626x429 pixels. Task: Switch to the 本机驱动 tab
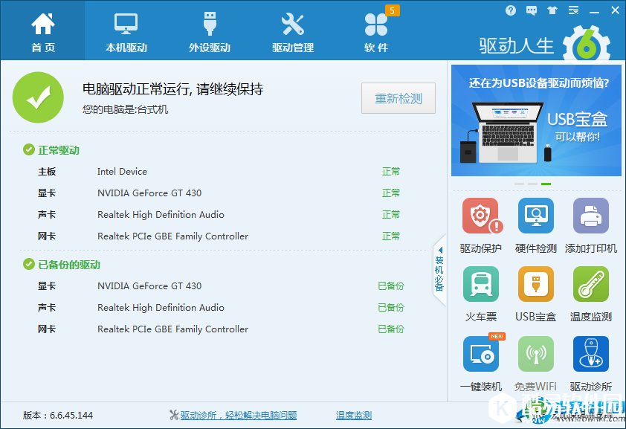[125, 30]
